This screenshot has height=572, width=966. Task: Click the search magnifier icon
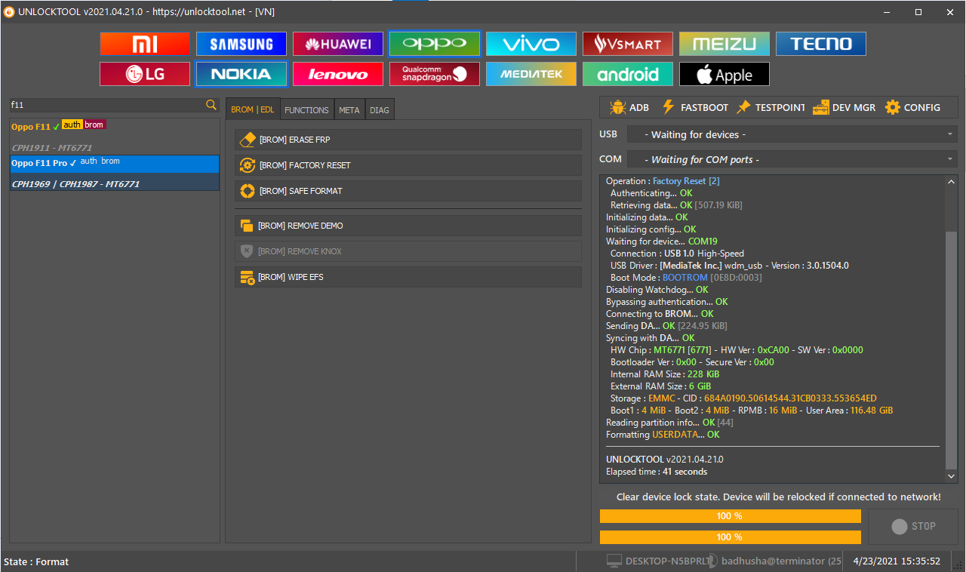click(211, 105)
